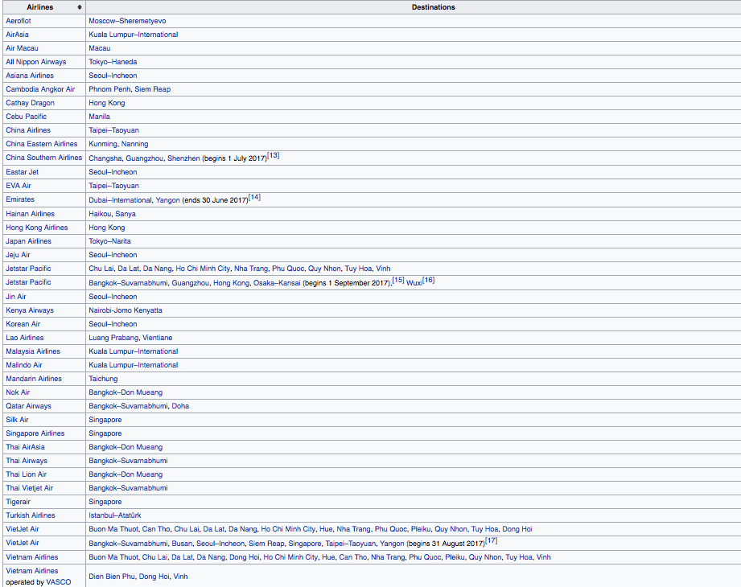741x587 pixels.
Task: Open Changsha destination link
Action: tap(105, 158)
